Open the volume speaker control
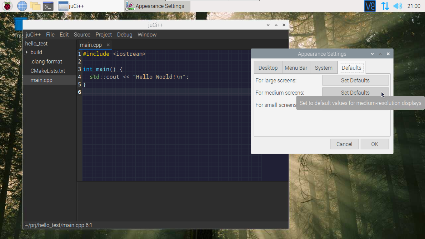The image size is (425, 239). point(398,6)
